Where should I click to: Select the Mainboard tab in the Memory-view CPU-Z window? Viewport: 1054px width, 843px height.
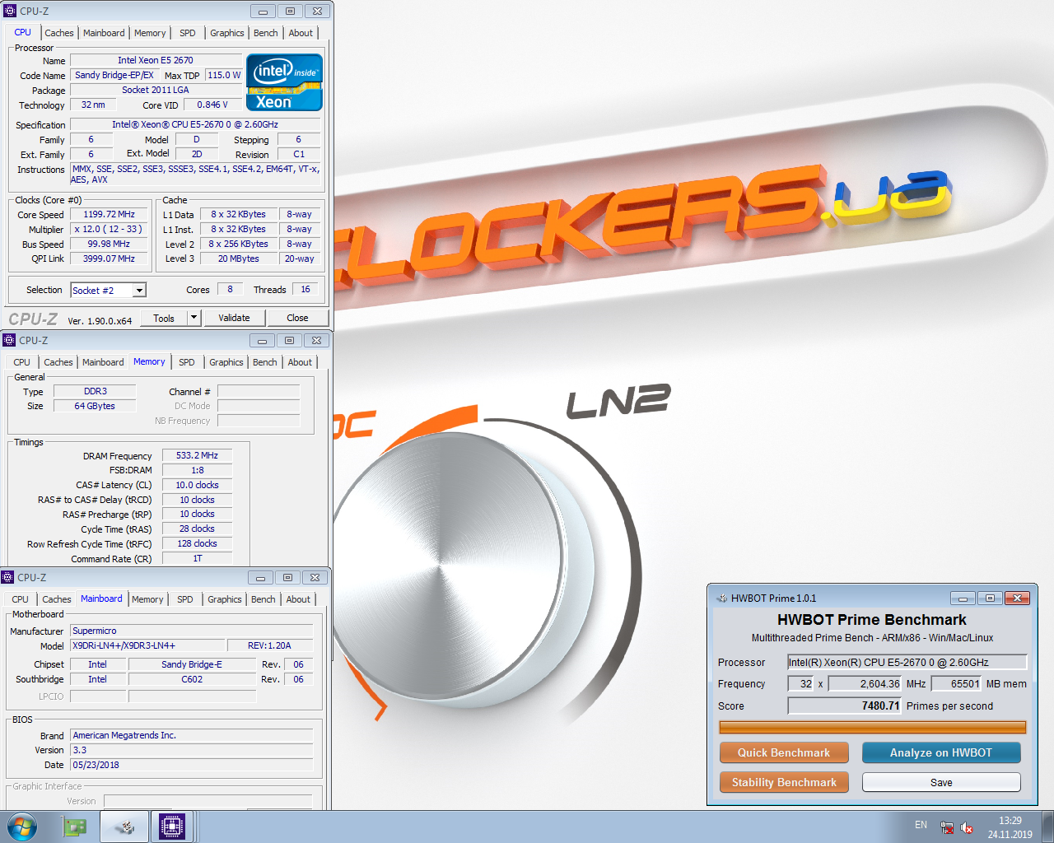[103, 362]
